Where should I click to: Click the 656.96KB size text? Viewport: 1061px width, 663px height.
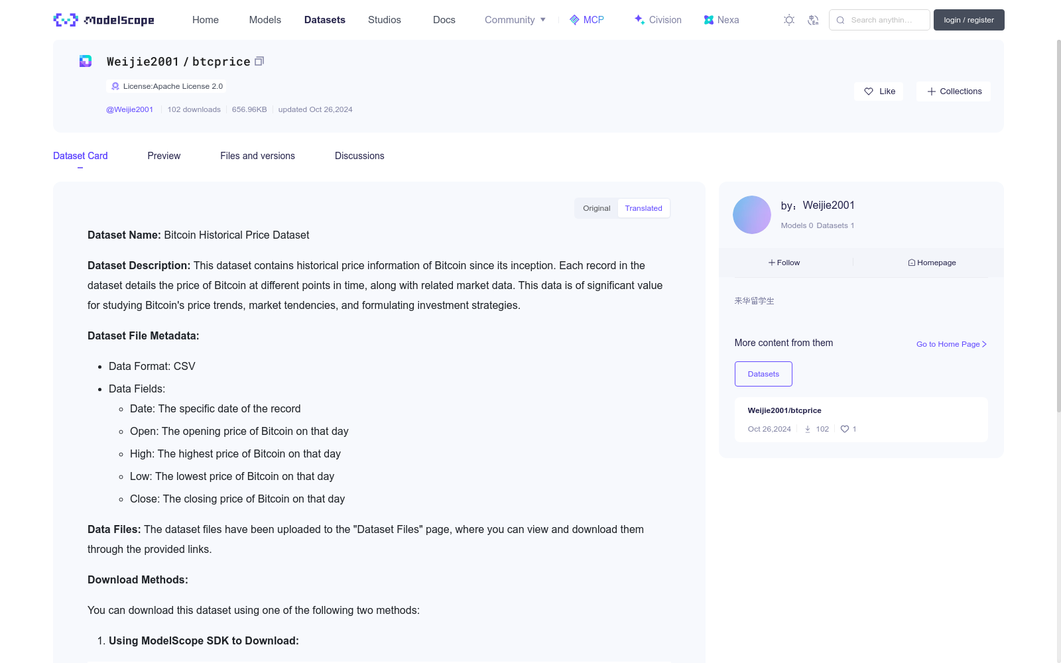coord(249,109)
